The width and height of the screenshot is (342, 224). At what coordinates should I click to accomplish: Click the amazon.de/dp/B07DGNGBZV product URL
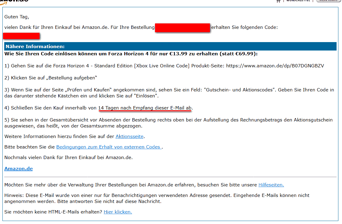point(275,66)
